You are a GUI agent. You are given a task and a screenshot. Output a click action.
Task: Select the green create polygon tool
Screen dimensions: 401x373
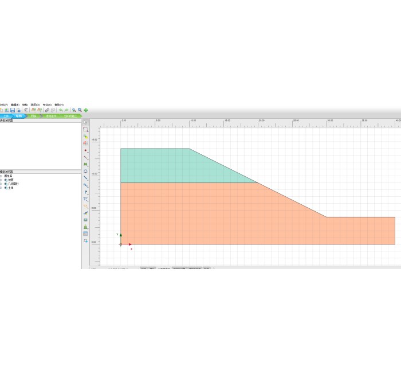[x=85, y=165]
